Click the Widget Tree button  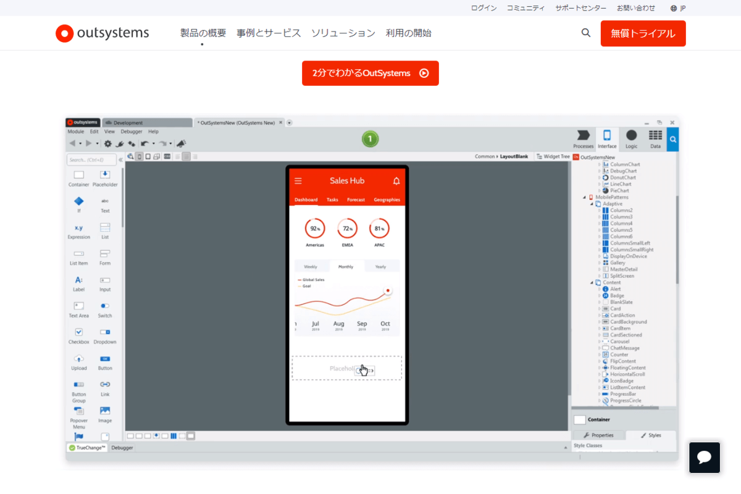[x=553, y=157]
